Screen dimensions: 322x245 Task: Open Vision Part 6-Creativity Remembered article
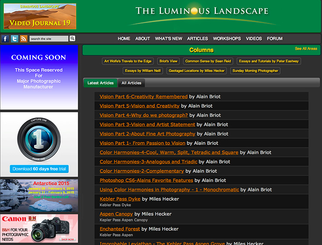pyautogui.click(x=144, y=97)
